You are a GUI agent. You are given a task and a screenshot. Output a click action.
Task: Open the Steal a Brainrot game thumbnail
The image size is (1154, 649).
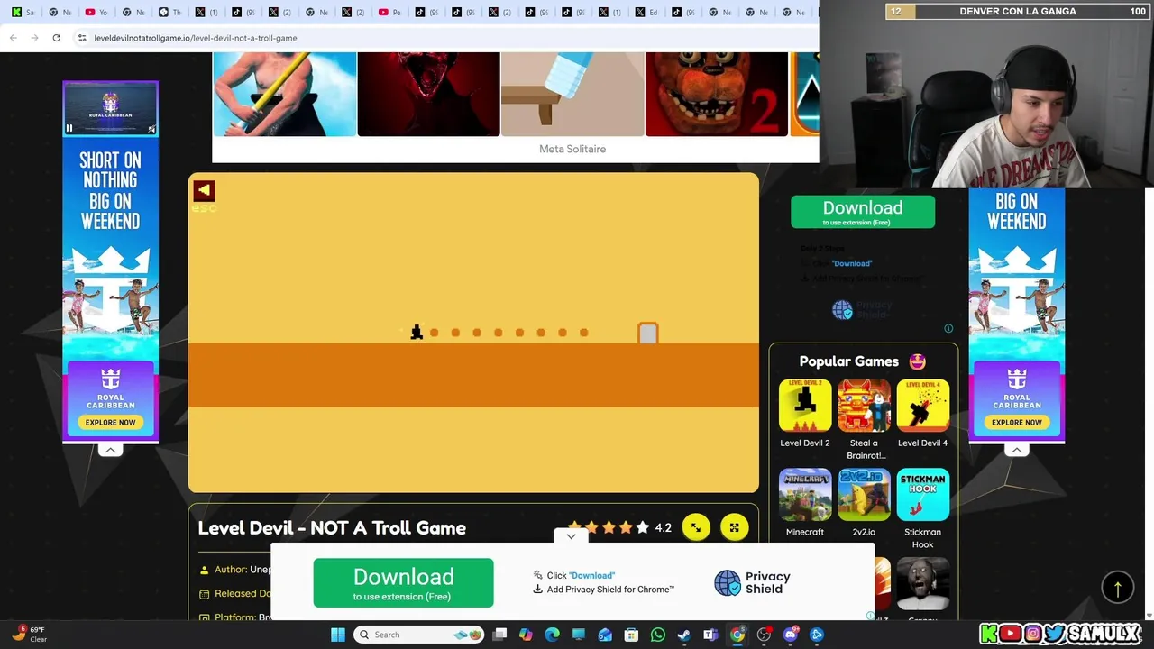pos(864,407)
